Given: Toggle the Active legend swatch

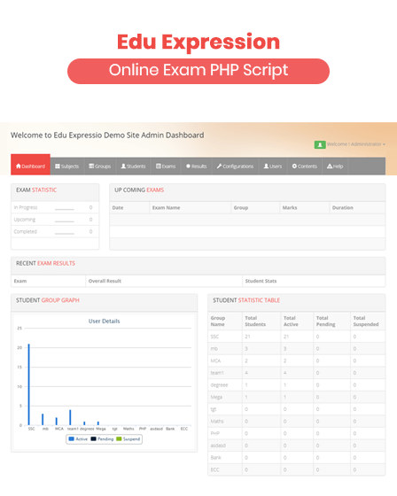Looking at the screenshot, I should (x=71, y=438).
